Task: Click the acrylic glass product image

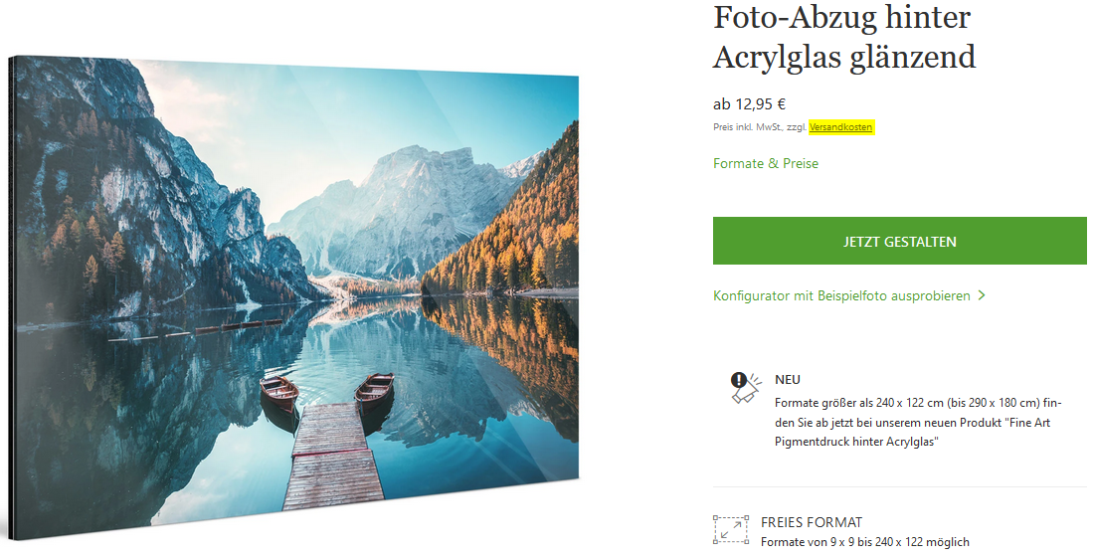Action: click(x=293, y=298)
